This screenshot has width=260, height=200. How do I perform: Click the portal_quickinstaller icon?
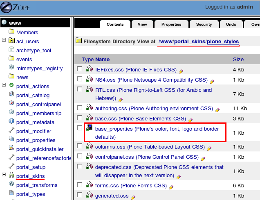click(x=11, y=148)
